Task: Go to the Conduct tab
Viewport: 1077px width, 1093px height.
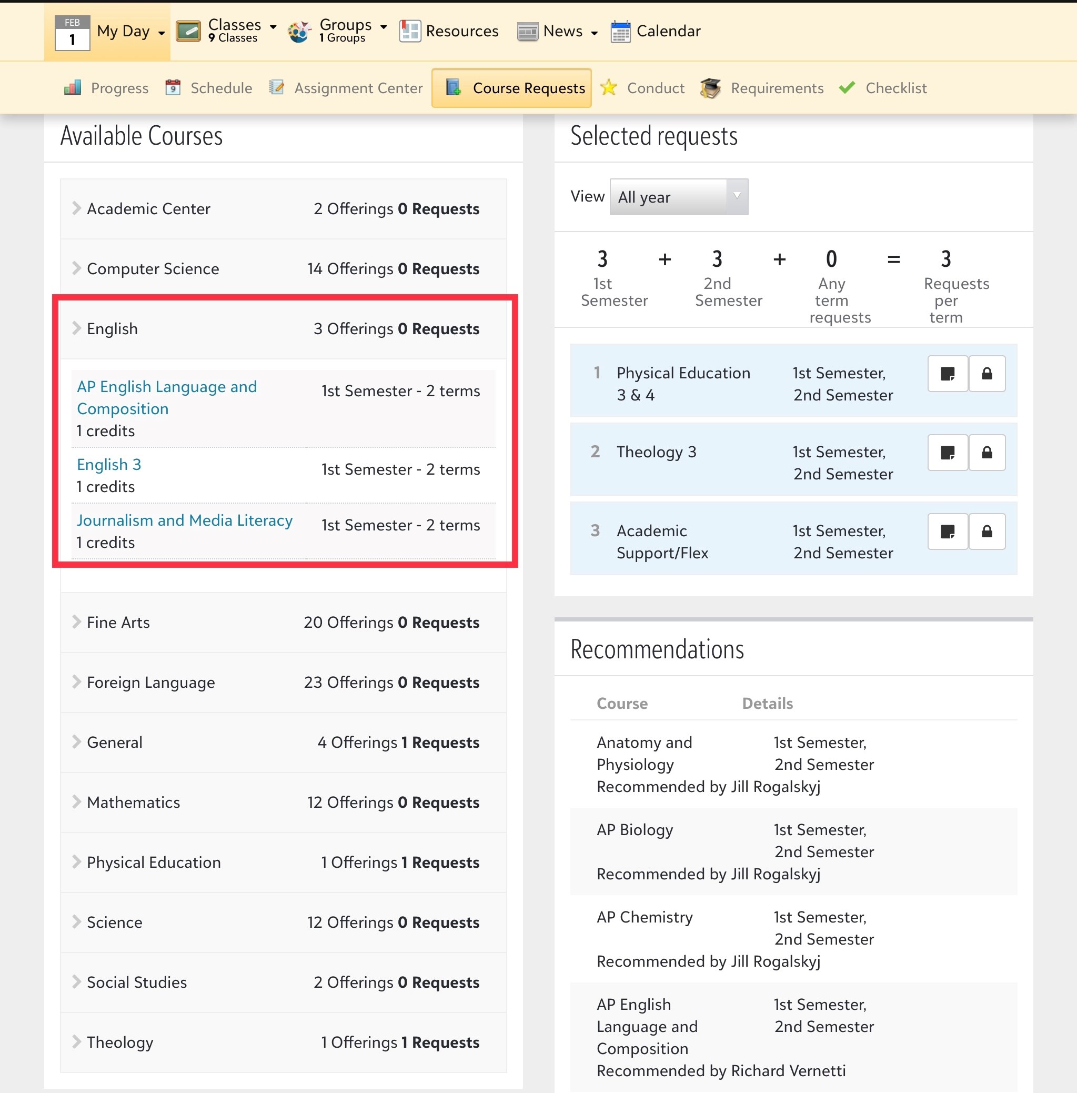Action: tap(642, 88)
